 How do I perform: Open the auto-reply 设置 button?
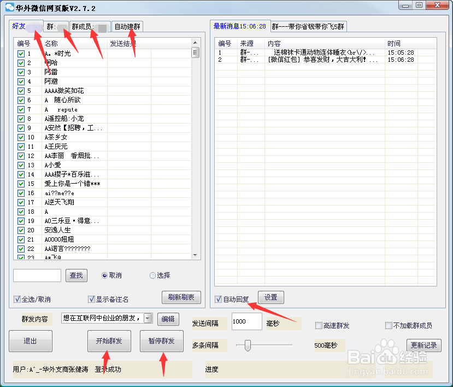click(x=270, y=297)
